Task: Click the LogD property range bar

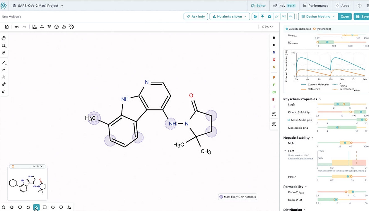Action: tap(342, 104)
